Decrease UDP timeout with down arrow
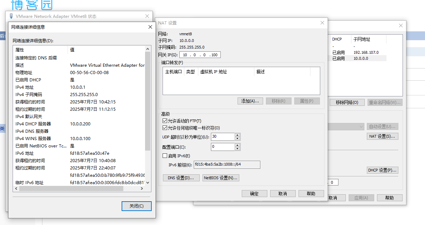Image resolution: width=425 pixels, height=225 pixels. [238, 138]
